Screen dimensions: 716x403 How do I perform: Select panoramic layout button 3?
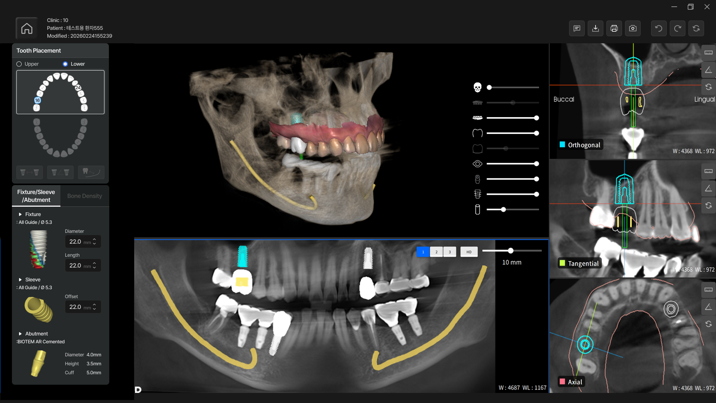tap(450, 252)
